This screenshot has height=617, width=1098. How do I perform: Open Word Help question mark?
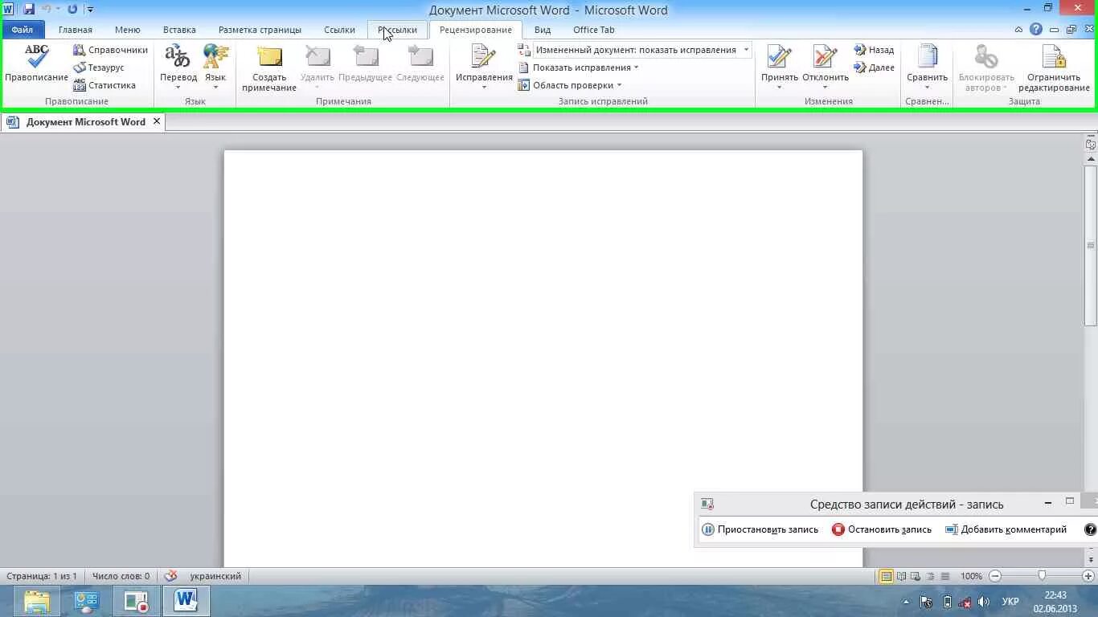pos(1036,30)
